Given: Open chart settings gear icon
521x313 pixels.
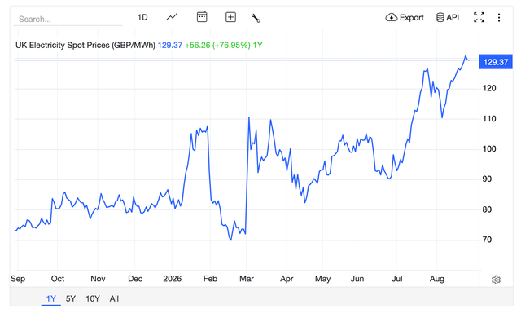Looking at the screenshot, I should click(x=496, y=280).
